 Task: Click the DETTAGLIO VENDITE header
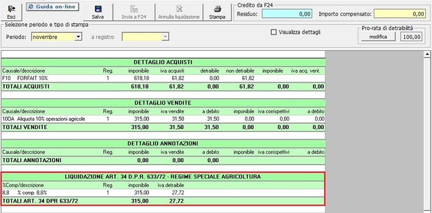pyautogui.click(x=163, y=103)
